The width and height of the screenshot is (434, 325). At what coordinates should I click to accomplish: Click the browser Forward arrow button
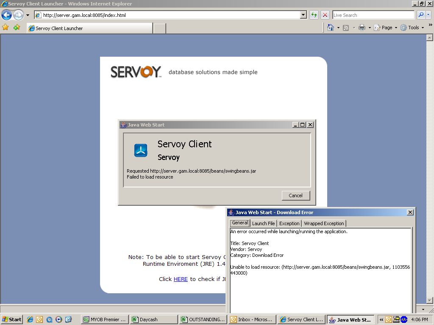coord(19,15)
